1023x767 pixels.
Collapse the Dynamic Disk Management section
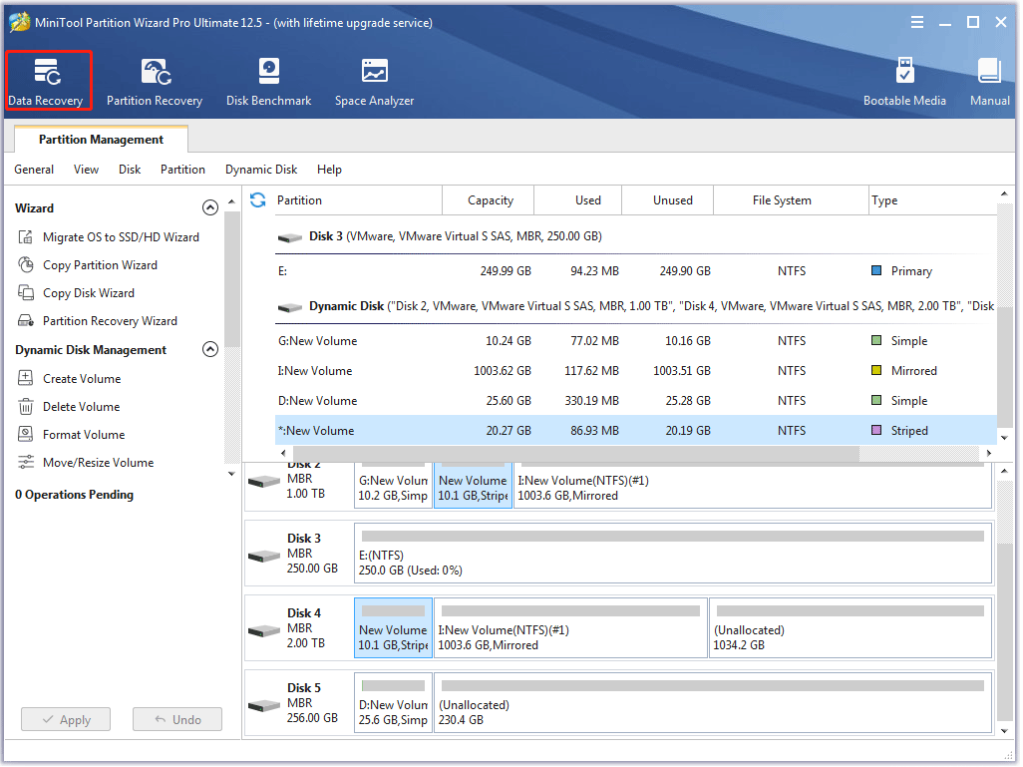coord(210,350)
